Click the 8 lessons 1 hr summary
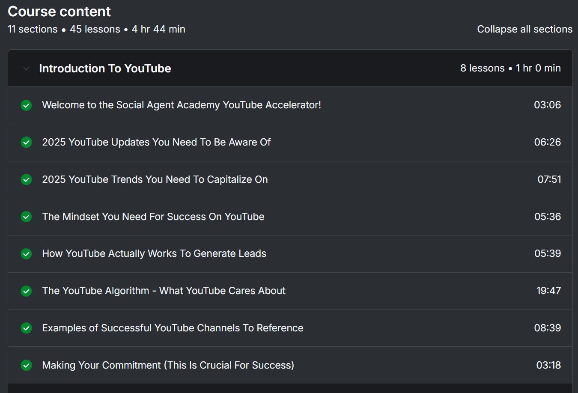Image resolution: width=578 pixels, height=393 pixels. (x=510, y=68)
